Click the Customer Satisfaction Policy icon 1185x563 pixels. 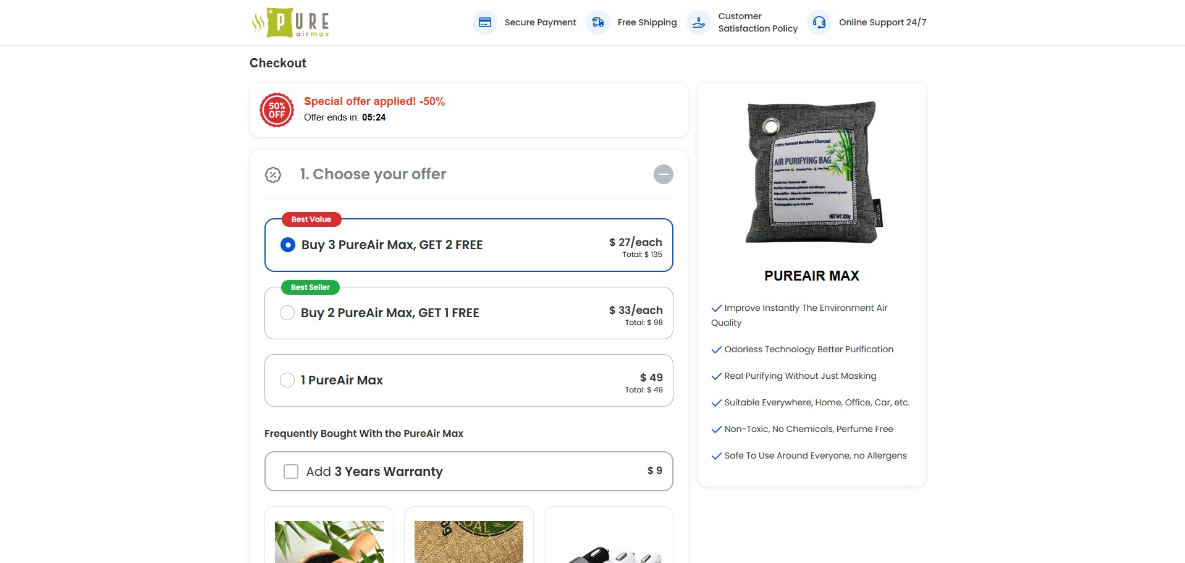[x=698, y=22]
